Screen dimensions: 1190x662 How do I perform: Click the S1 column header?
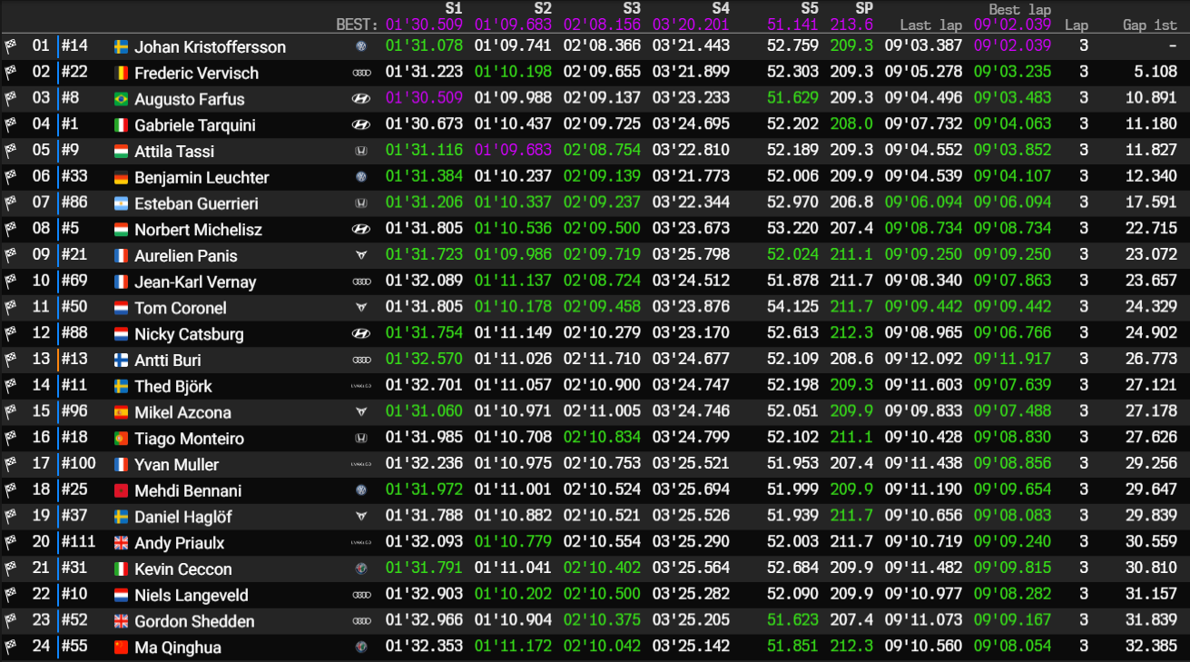[x=453, y=8]
